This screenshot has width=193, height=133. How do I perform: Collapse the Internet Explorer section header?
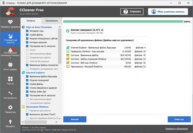click(x=35, y=73)
